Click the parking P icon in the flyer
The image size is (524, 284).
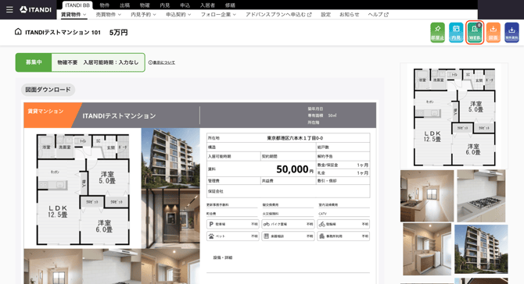211,224
